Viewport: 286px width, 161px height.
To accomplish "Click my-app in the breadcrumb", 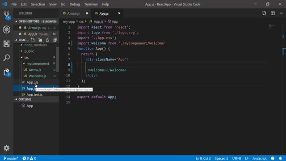I will tap(69, 21).
